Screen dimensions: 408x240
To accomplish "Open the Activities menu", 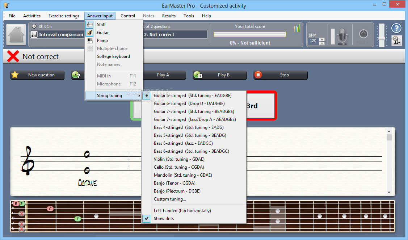I will [32, 16].
